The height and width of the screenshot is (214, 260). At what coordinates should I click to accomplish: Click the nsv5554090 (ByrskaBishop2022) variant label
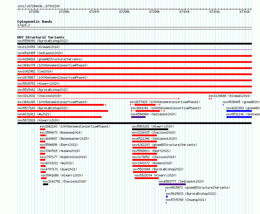tap(43, 41)
